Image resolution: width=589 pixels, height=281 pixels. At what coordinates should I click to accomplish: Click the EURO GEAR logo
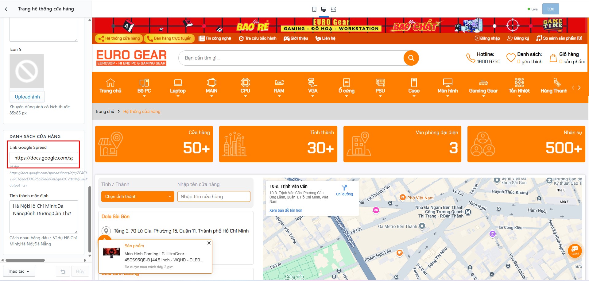coord(131,58)
